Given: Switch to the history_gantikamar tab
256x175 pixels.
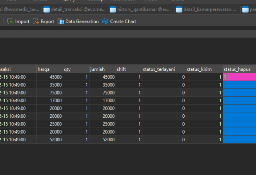Looking at the screenshot, I should pos(141,9).
